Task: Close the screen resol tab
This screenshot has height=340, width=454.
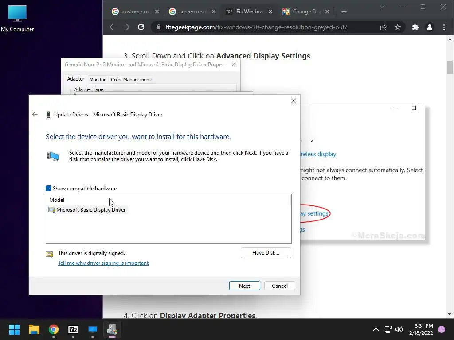Action: tap(213, 12)
